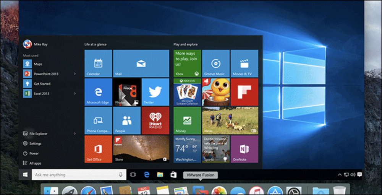The width and height of the screenshot is (382, 195).
Task: Expand the PowerPoint 2013 jump list arrow
Action: click(75, 74)
